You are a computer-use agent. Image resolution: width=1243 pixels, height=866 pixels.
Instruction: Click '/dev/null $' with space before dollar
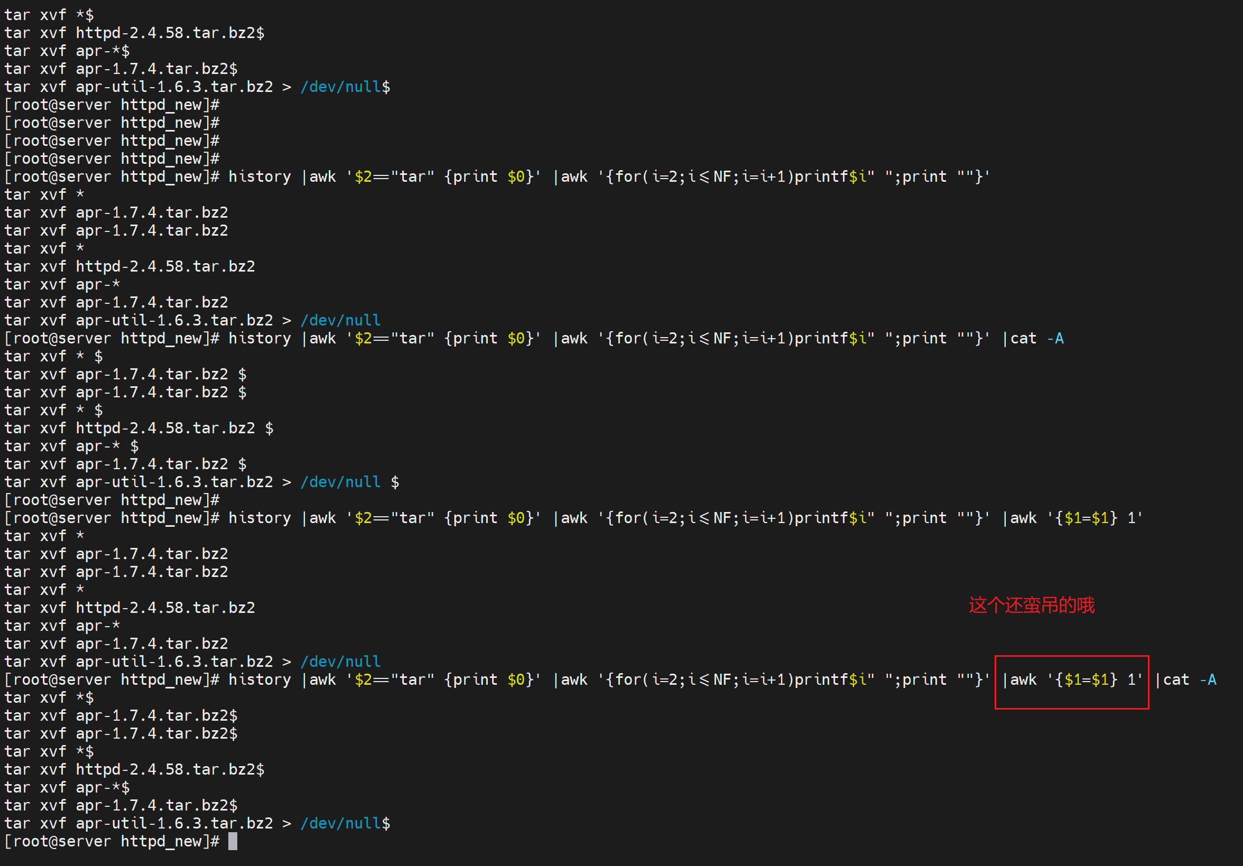pyautogui.click(x=349, y=482)
